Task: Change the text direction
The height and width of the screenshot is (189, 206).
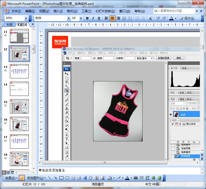Action: point(130,18)
